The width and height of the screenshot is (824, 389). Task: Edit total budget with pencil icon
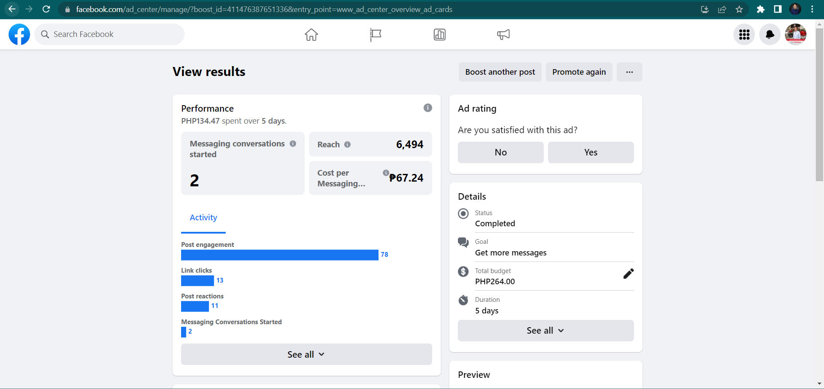pos(628,274)
